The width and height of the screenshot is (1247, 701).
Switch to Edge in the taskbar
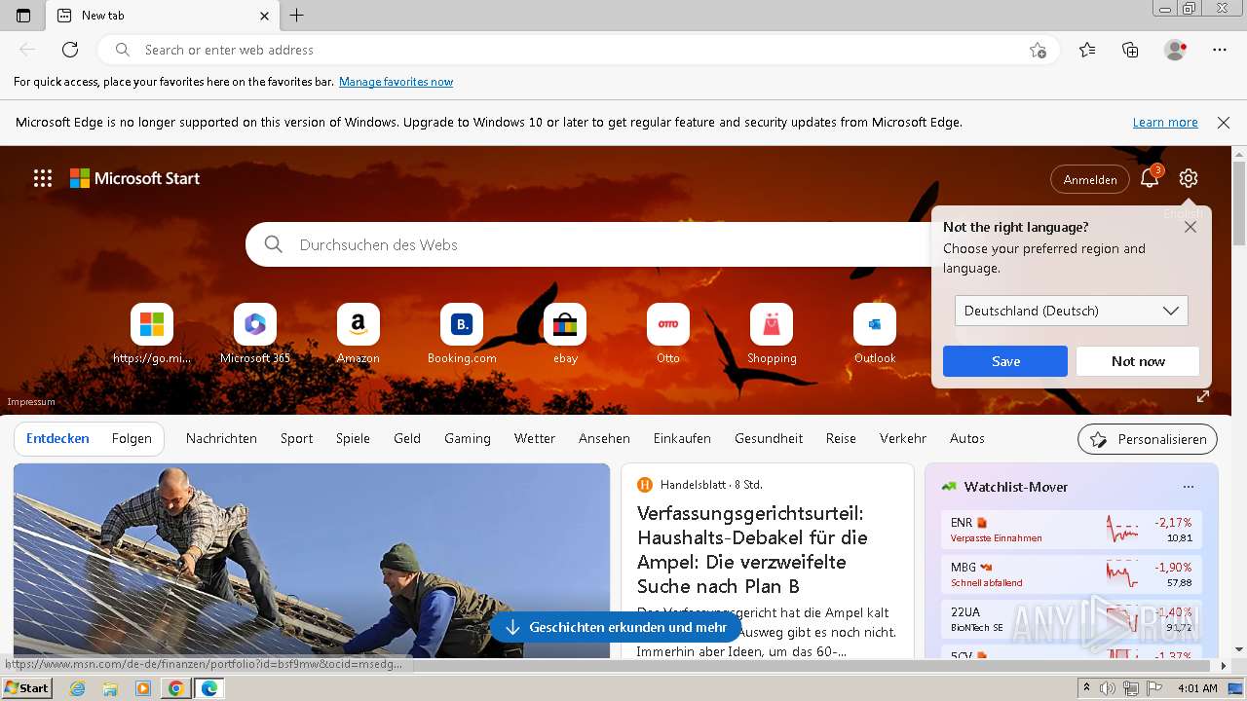pyautogui.click(x=208, y=688)
